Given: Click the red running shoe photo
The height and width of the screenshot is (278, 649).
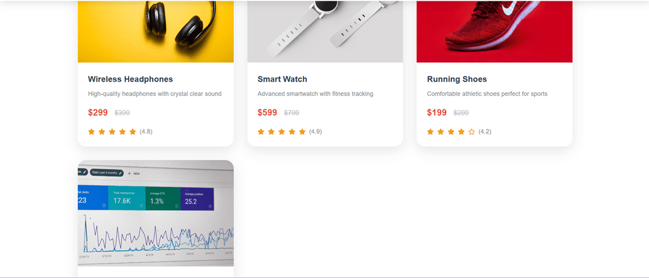Looking at the screenshot, I should [x=494, y=30].
